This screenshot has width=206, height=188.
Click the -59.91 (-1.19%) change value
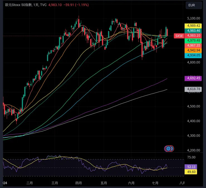point(76,5)
